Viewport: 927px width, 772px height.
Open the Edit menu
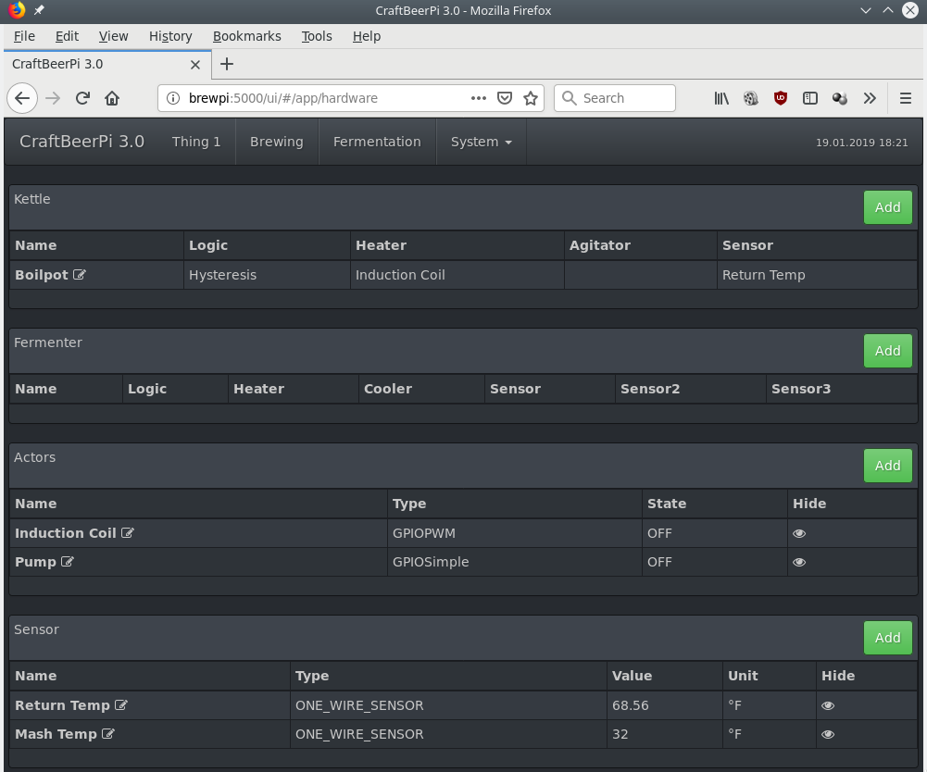tap(67, 36)
